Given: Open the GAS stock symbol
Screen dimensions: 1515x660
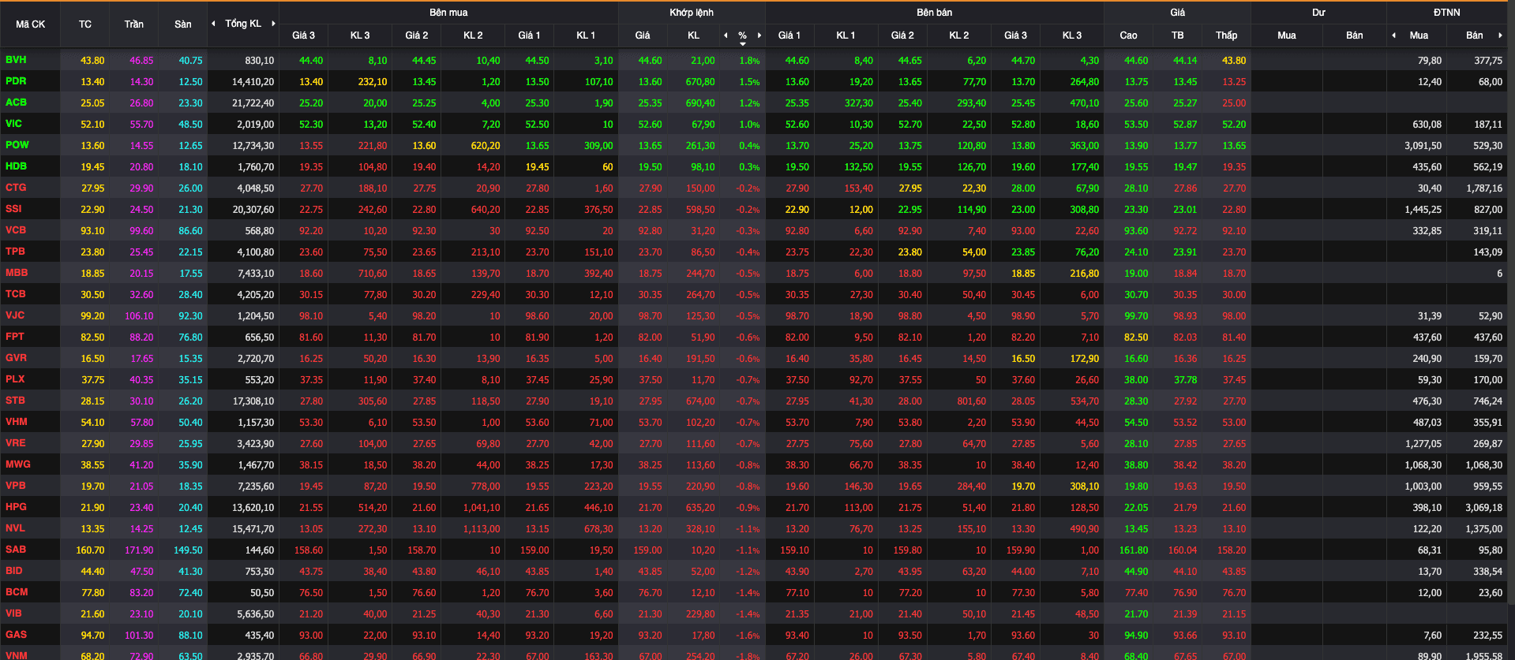Looking at the screenshot, I should 16,635.
